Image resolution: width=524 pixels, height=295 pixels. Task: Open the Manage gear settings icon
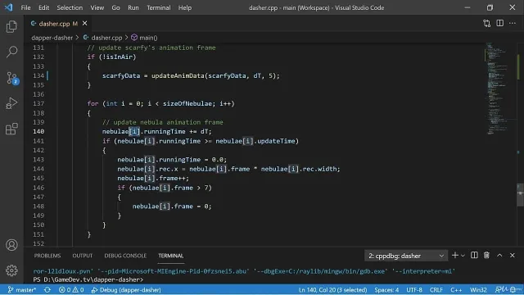pyautogui.click(x=11, y=270)
